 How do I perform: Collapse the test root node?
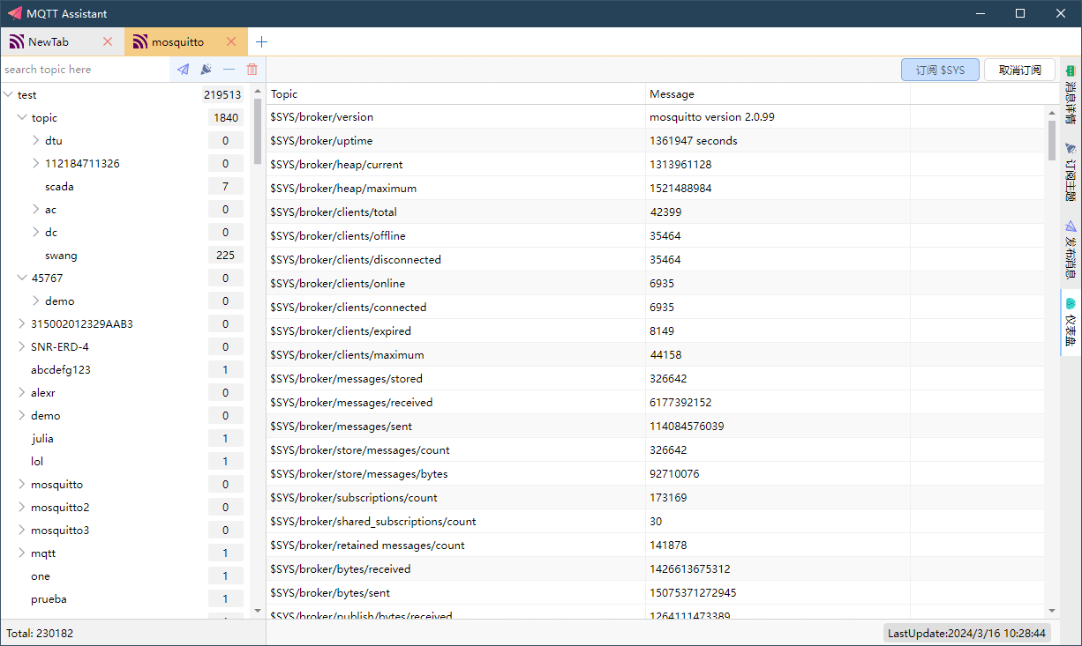(x=9, y=95)
